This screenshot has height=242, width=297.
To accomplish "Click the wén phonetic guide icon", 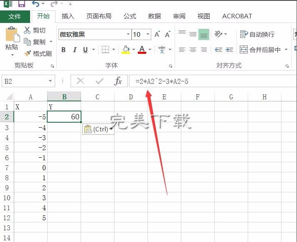I will [162, 50].
